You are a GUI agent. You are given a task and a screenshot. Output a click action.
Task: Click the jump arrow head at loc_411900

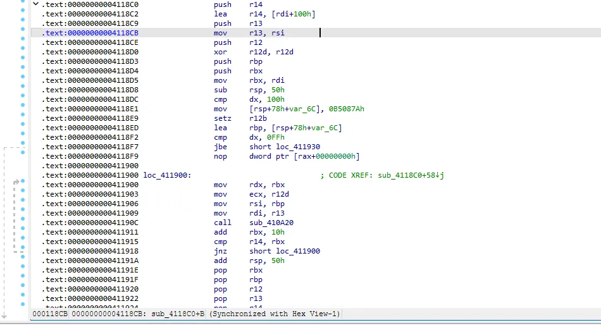pos(16,181)
